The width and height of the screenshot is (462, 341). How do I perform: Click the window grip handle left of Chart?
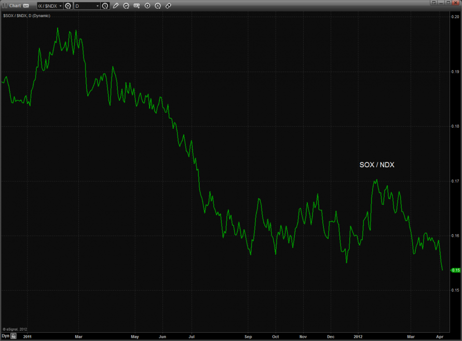coord(4,6)
